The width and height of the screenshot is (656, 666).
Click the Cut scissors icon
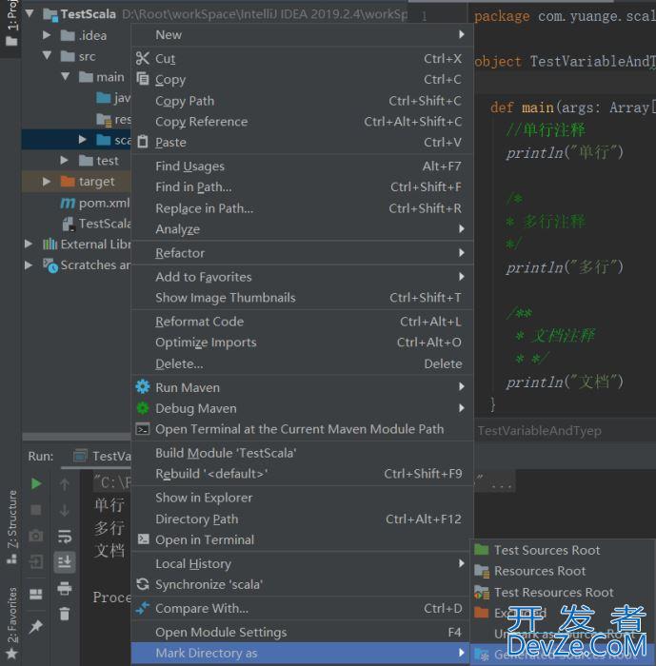tap(143, 58)
